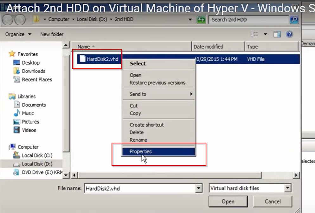Click the Videos library icon
The height and width of the screenshot is (213, 315).
[16, 130]
